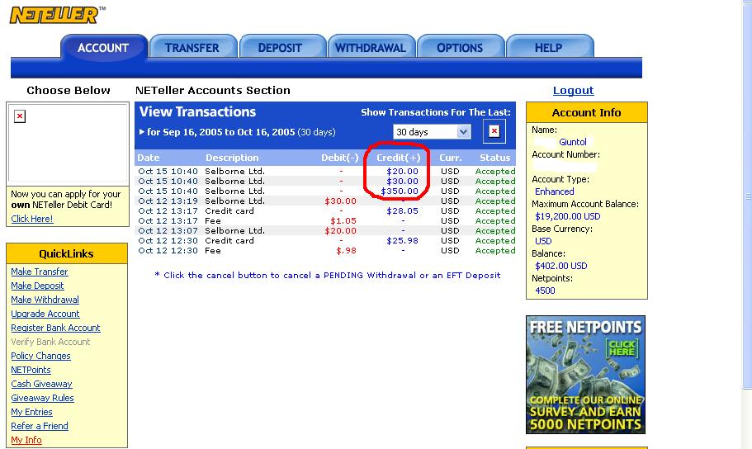This screenshot has width=752, height=449.
Task: Open the My Entries link
Action: (x=31, y=412)
